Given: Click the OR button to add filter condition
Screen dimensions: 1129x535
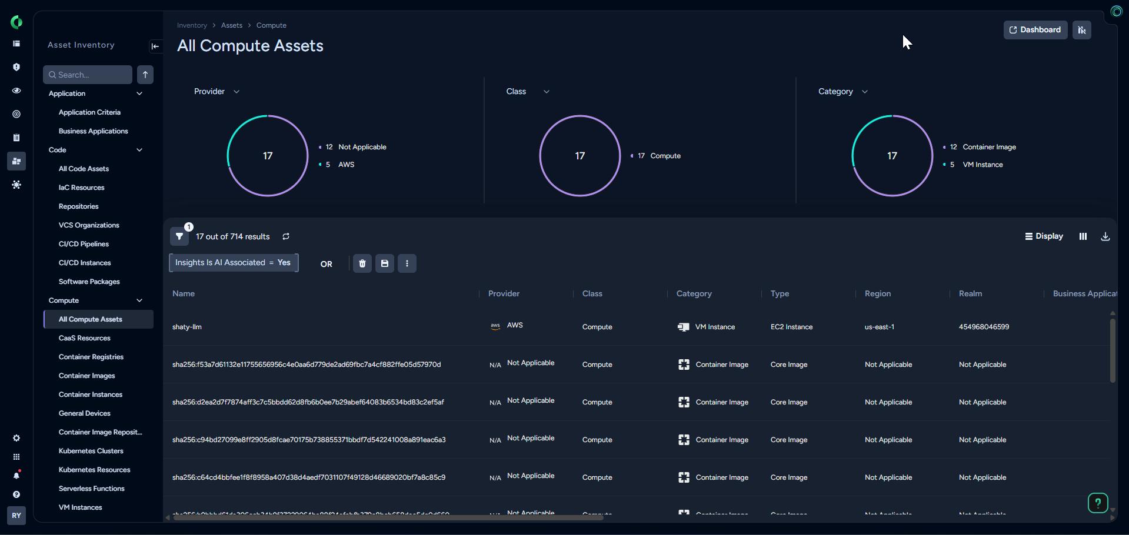Looking at the screenshot, I should 326,264.
